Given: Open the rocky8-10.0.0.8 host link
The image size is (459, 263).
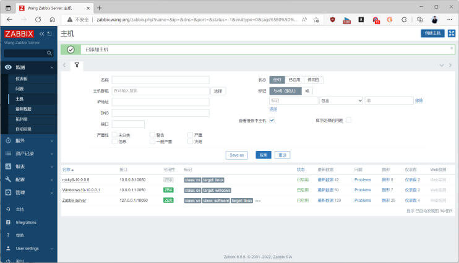Looking at the screenshot, I should (x=75, y=180).
